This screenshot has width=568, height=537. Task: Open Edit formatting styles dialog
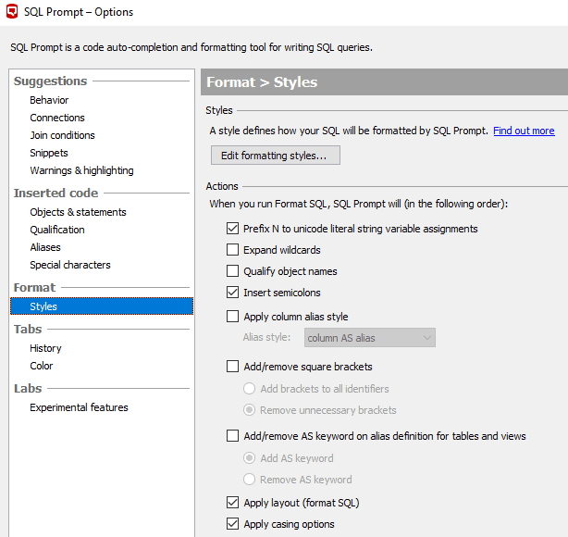tap(276, 156)
